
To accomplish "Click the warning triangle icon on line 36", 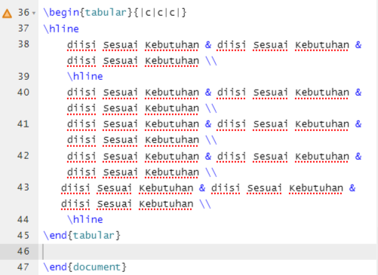I will (7, 14).
